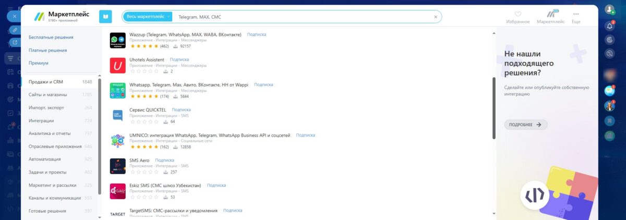Click Подписка tag next to Uhotels Assistent
Screen dimensions: 626x220
pyautogui.click(x=179, y=60)
